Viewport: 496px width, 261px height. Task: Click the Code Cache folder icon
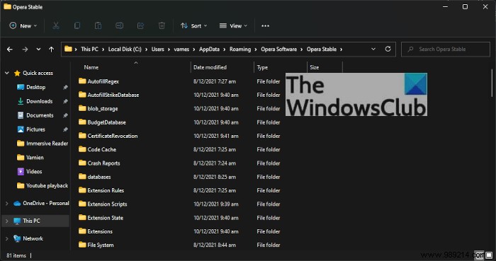82,149
